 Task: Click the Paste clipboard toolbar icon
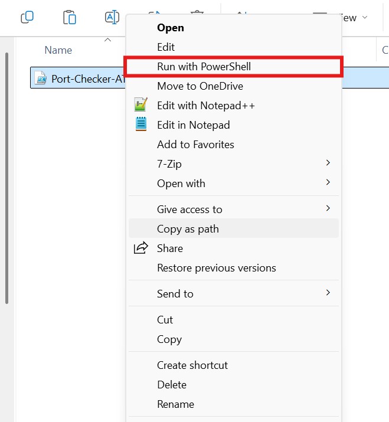70,17
